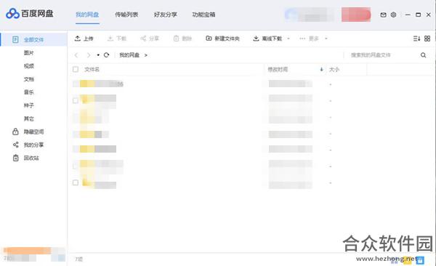Click the 修改时间 sort direction arrow
The image size is (436, 266).
321,69
